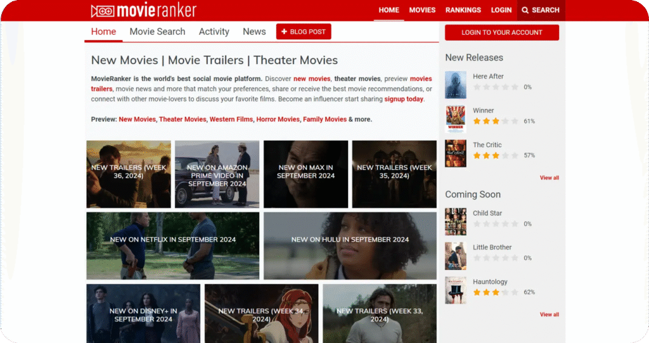Click the star rating for Winner
This screenshot has width=649, height=343.
click(x=496, y=121)
